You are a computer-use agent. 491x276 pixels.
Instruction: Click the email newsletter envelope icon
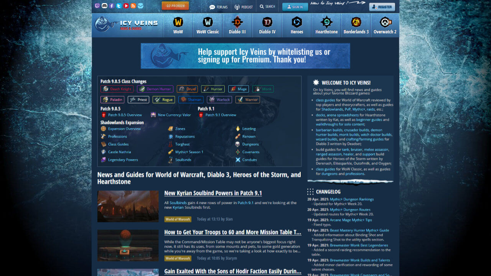point(140,6)
